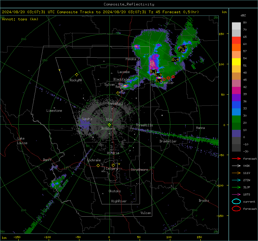
Task: Click the ThreeHills city label
Action: coord(144,125)
